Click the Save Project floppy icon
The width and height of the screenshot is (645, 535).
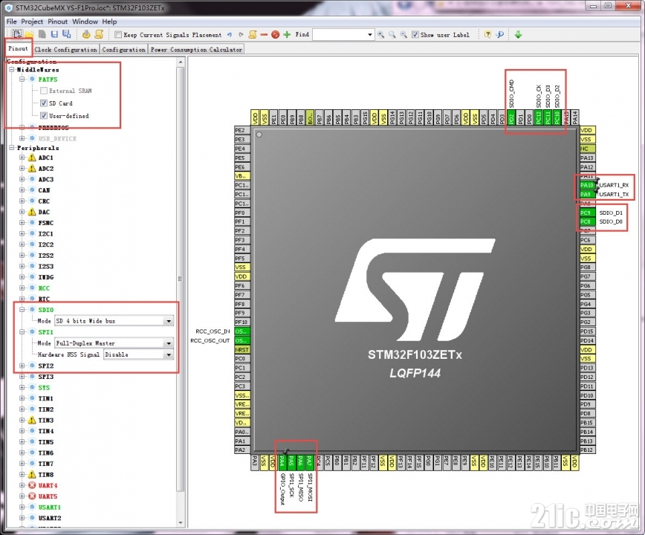tap(54, 34)
